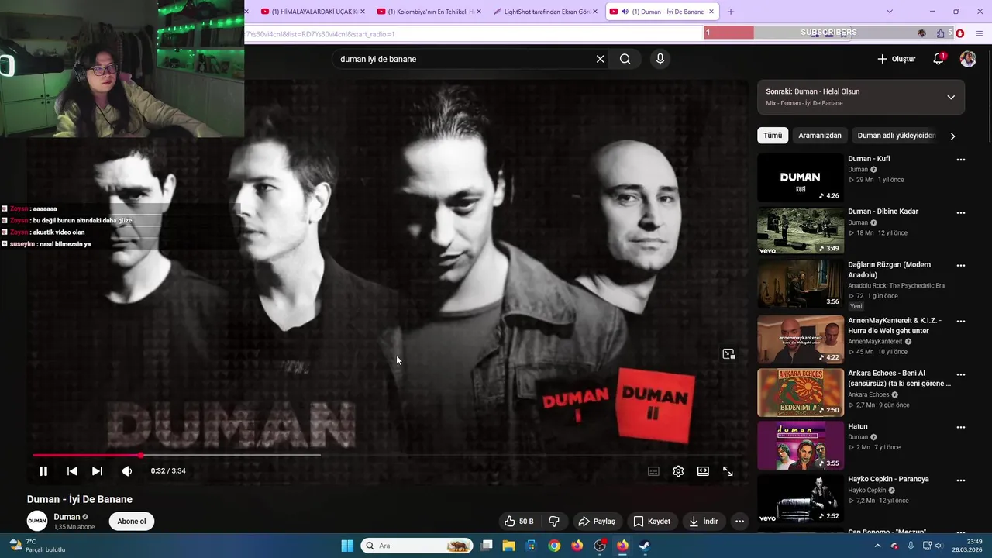Screen dimensions: 992x558
Task: Open the Windows Start menu
Action: click(x=347, y=546)
